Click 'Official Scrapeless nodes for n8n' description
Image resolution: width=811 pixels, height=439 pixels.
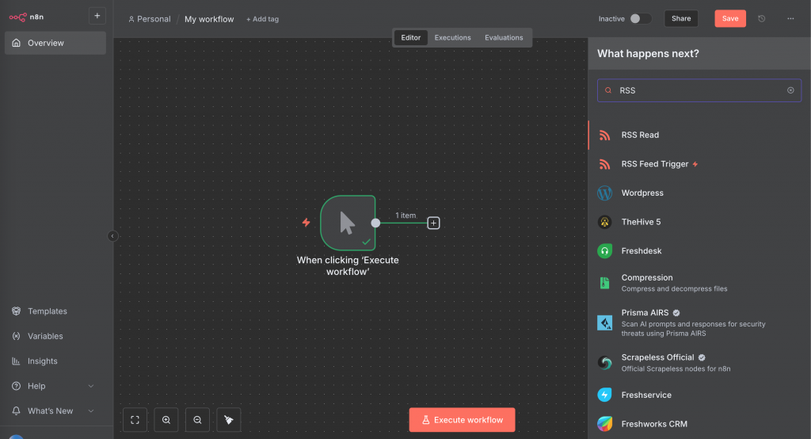tap(676, 368)
